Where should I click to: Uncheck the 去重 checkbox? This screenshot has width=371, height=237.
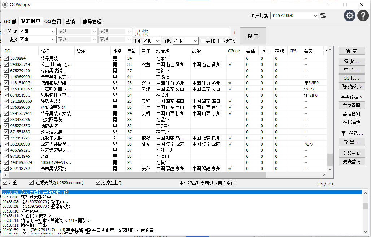(5, 183)
